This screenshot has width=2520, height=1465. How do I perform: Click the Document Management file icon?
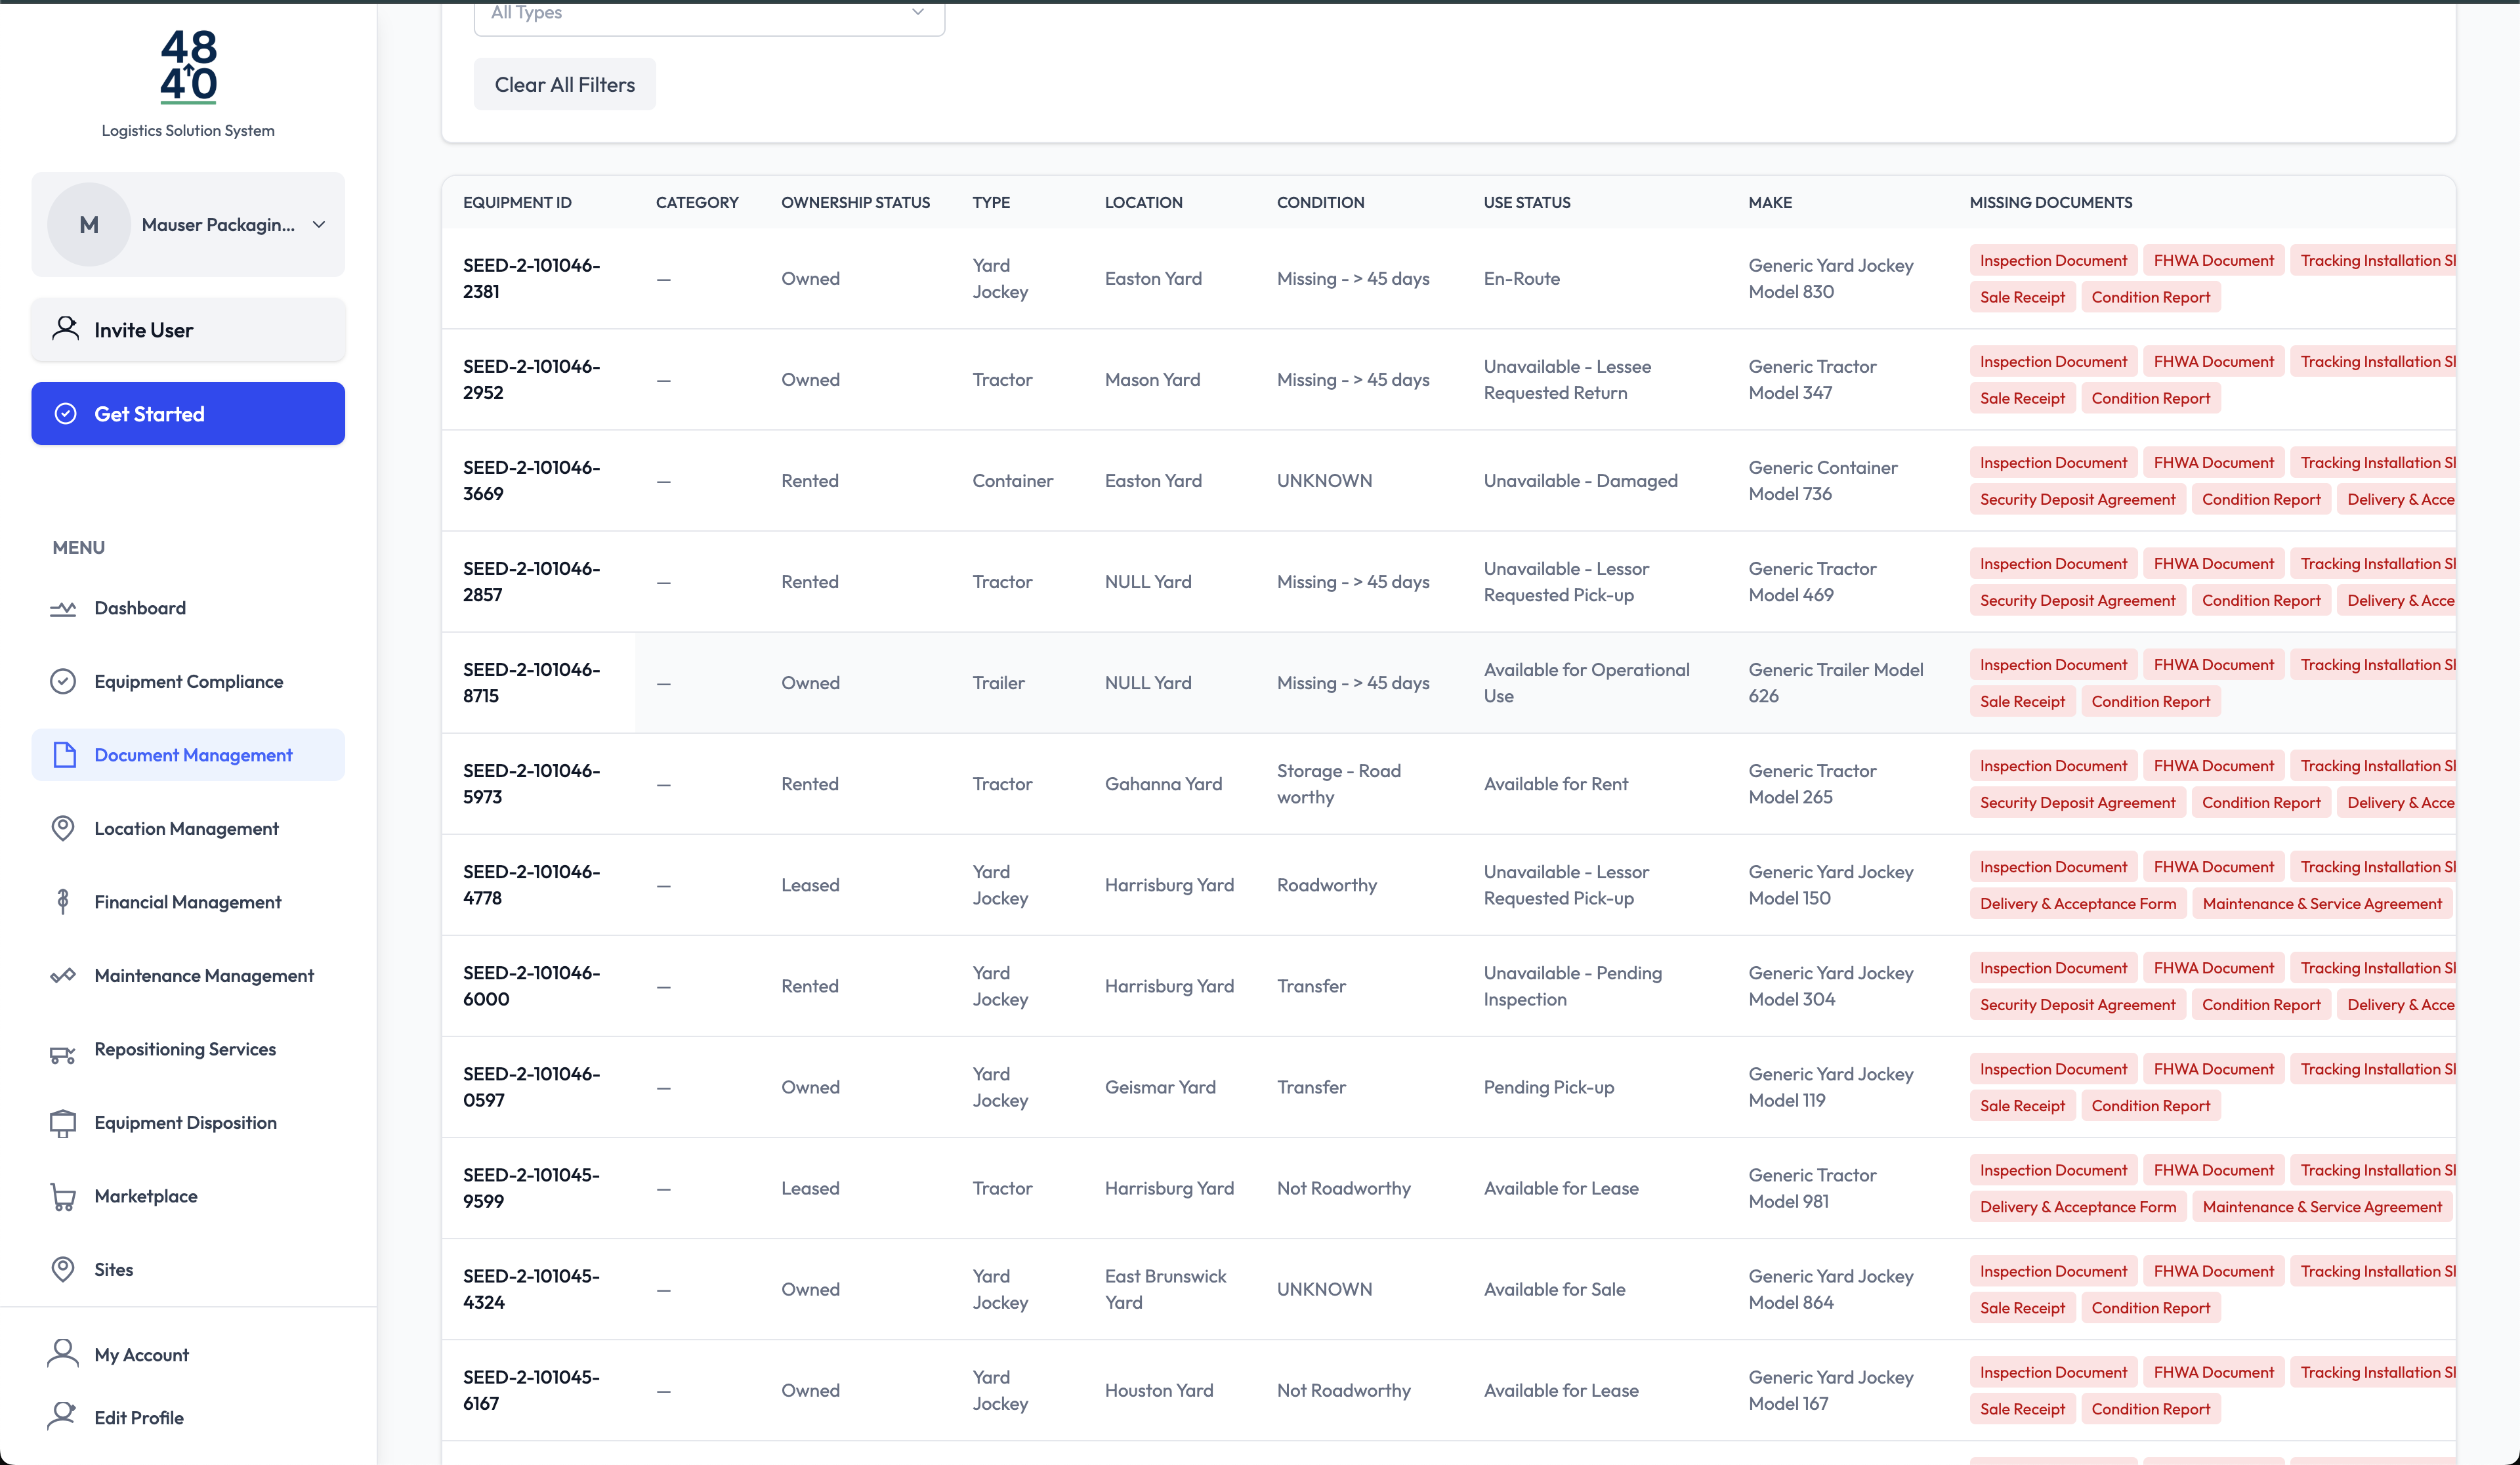coord(64,755)
